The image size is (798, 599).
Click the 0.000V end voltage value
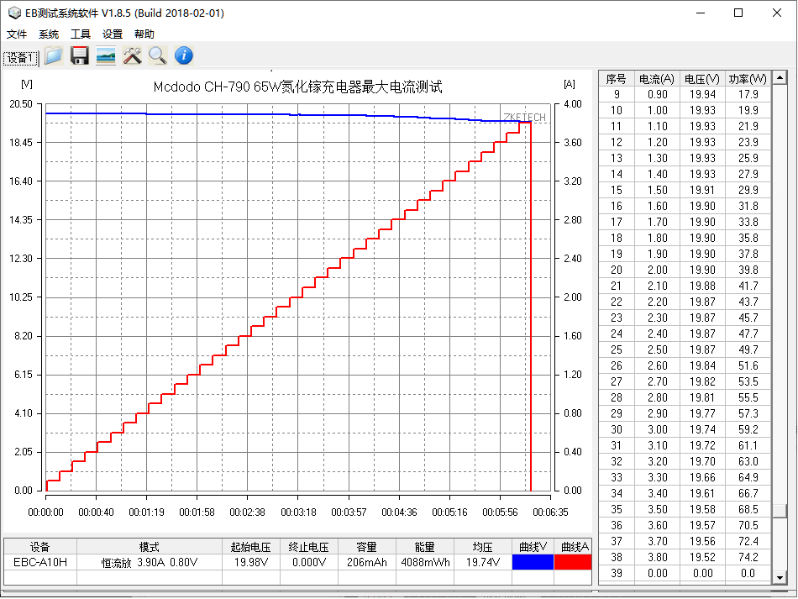click(309, 562)
